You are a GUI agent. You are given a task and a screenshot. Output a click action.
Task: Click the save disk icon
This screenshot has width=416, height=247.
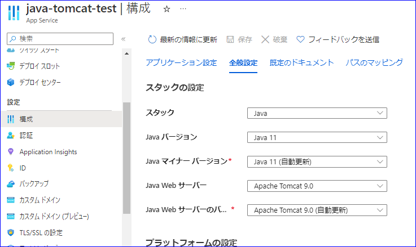click(230, 39)
